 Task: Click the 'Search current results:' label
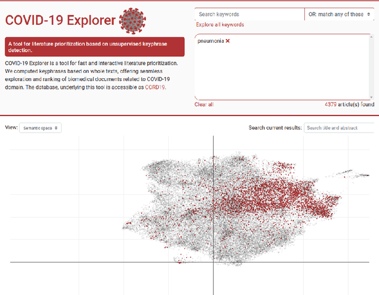pos(275,127)
